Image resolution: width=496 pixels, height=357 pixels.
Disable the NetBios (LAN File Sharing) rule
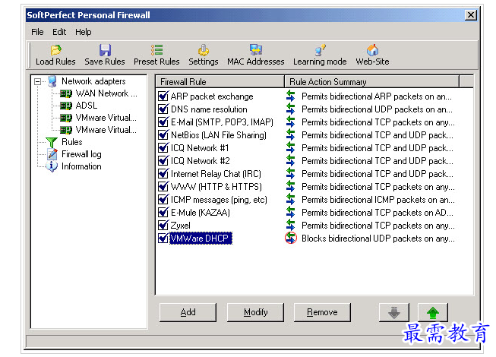[x=163, y=135]
